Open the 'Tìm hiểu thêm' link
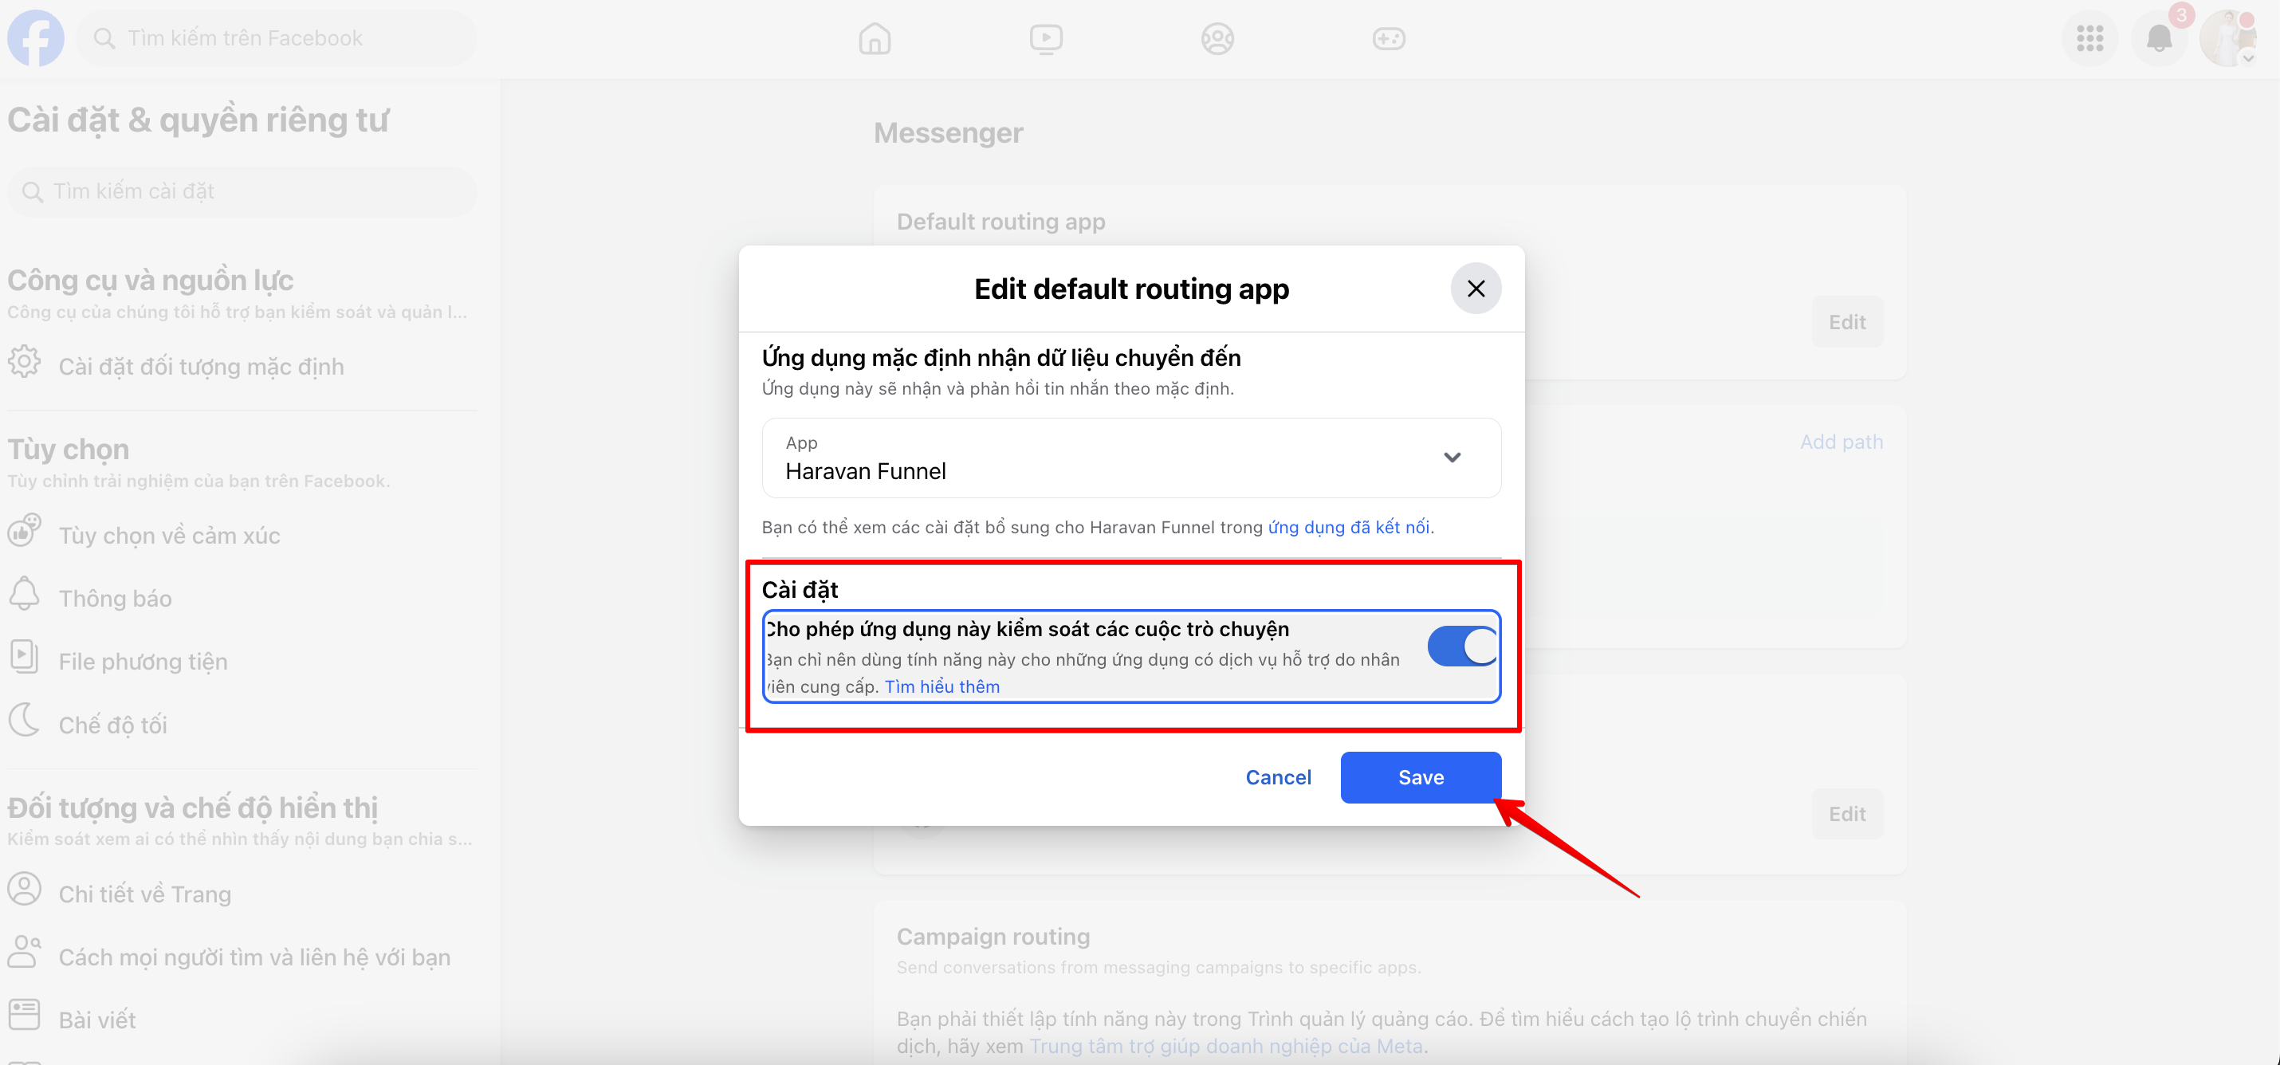 click(x=941, y=687)
